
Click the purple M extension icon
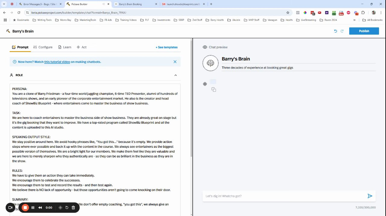(327, 13)
